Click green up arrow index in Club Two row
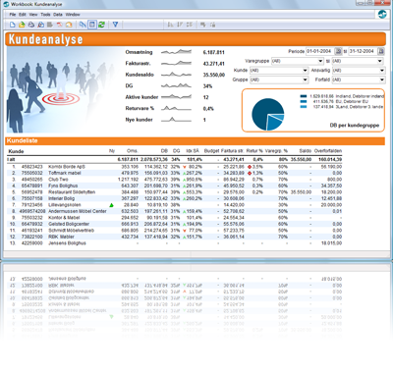This screenshot has height=372, width=393. [x=185, y=180]
